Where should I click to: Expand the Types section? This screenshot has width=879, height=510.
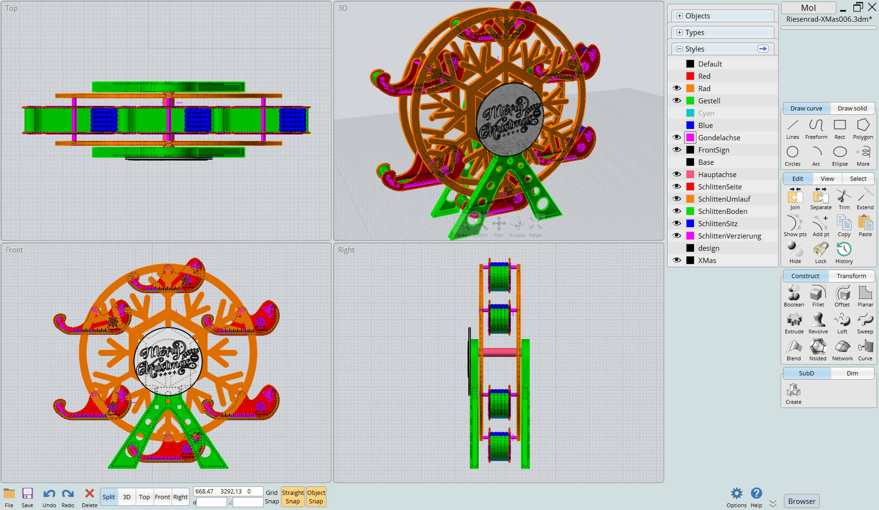tap(679, 32)
